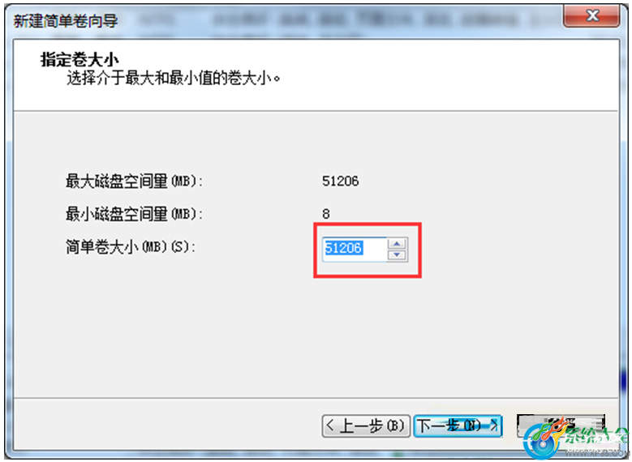Click the partially hidden cancel button

point(561,425)
